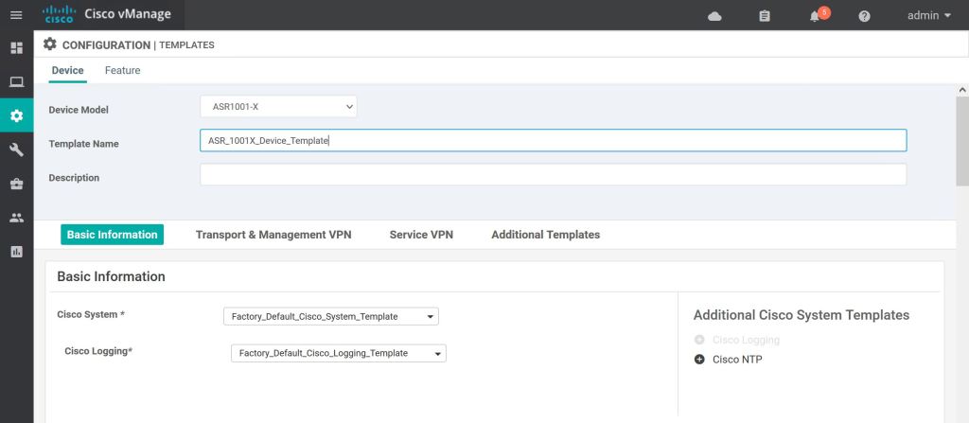Add Cisco NTP template
This screenshot has height=423, width=969.
pyautogui.click(x=700, y=360)
